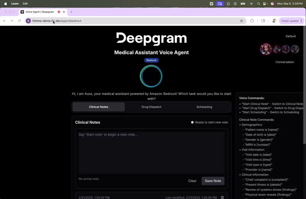This screenshot has width=306, height=199.
Task: Click the tab recording indicator dot
Action: [59, 12]
